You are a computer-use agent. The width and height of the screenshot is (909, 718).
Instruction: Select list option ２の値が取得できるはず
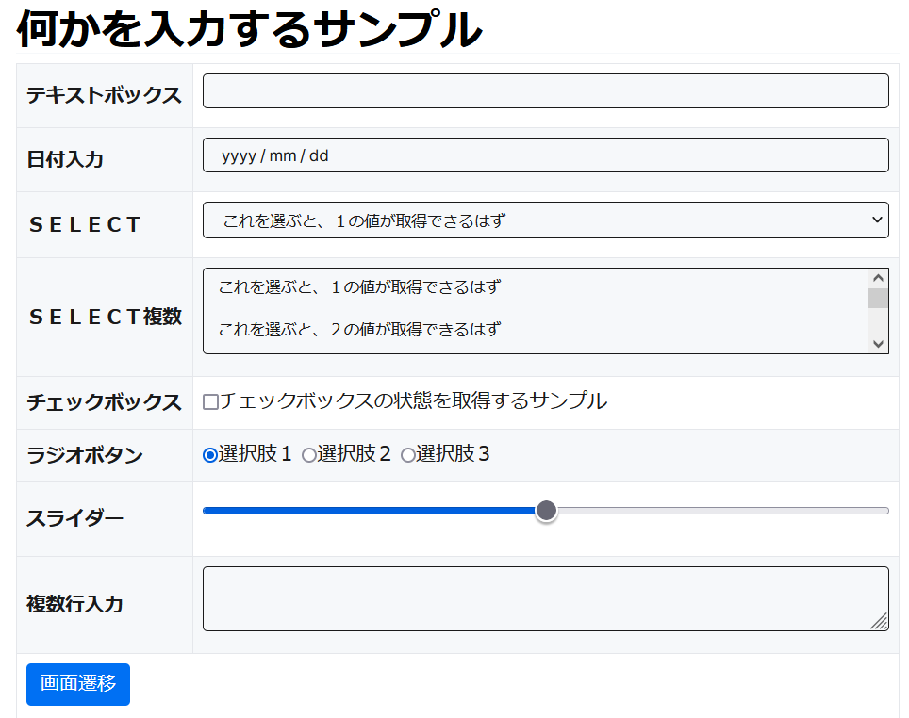click(536, 329)
